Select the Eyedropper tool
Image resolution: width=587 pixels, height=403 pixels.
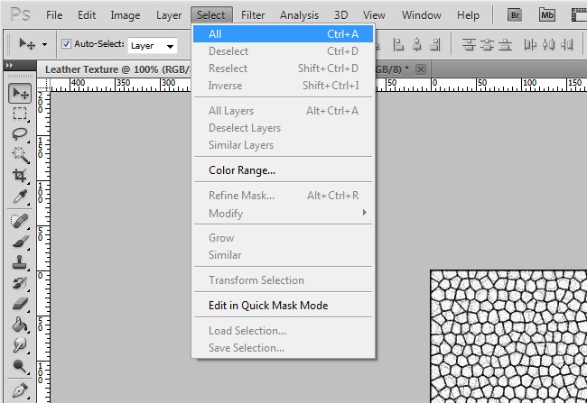point(20,197)
